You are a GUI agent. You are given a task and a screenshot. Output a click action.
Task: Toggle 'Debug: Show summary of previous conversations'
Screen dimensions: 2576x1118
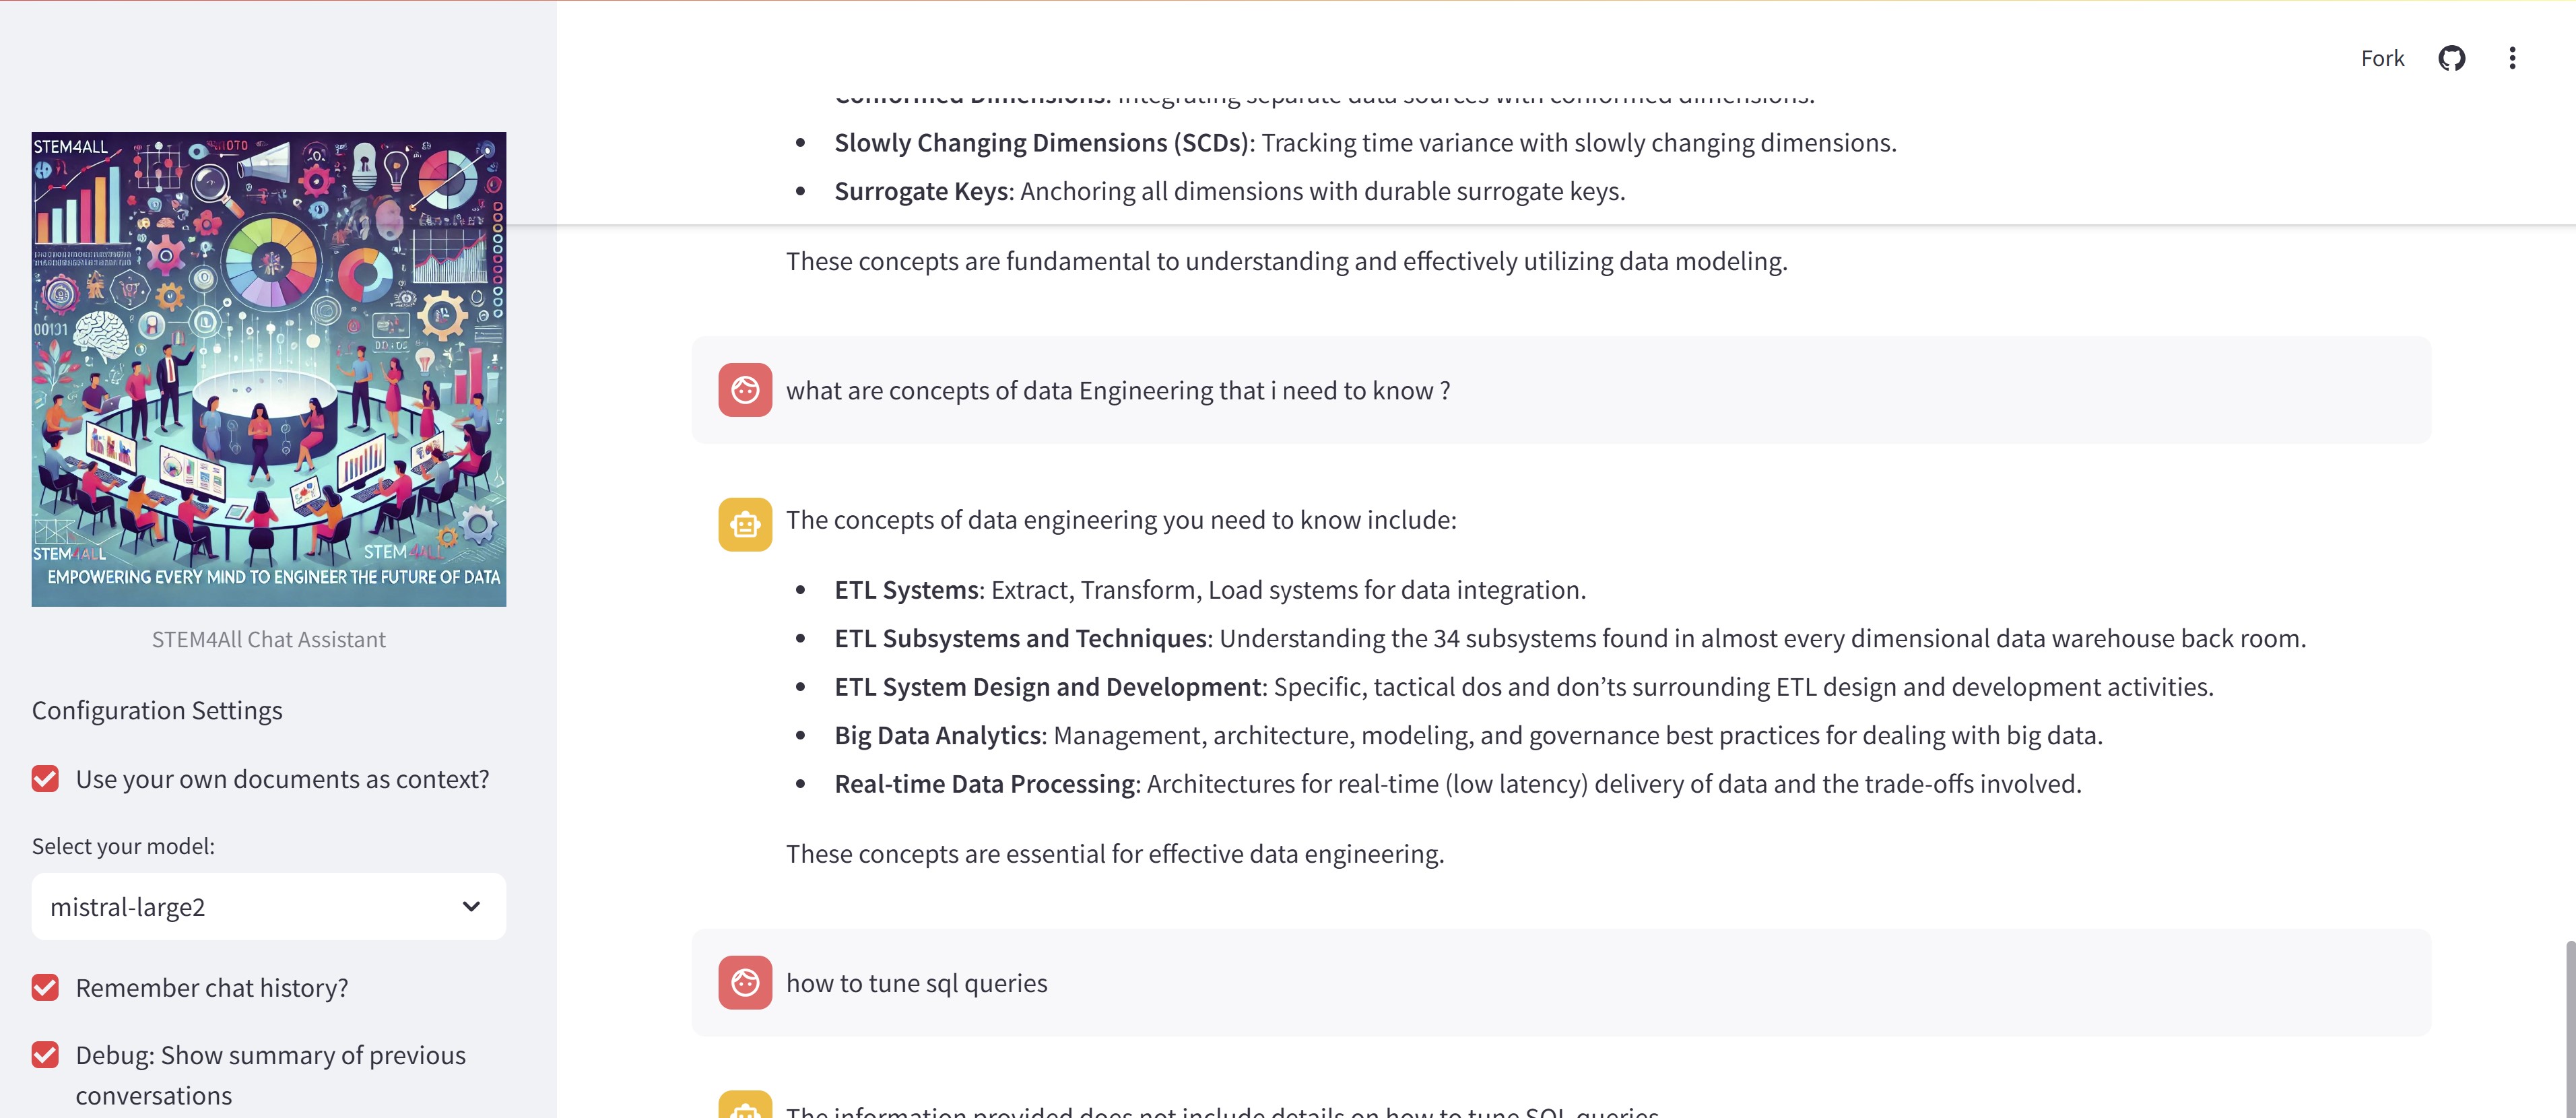(45, 1055)
